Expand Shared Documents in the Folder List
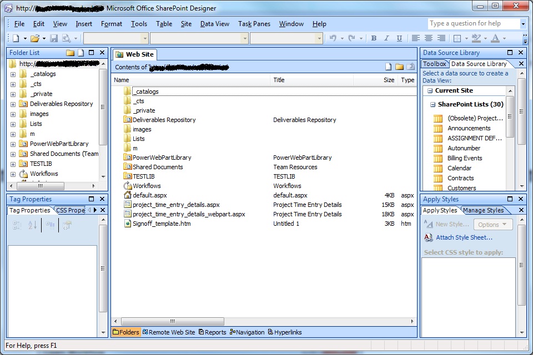This screenshot has width=533, height=355. tap(12, 154)
